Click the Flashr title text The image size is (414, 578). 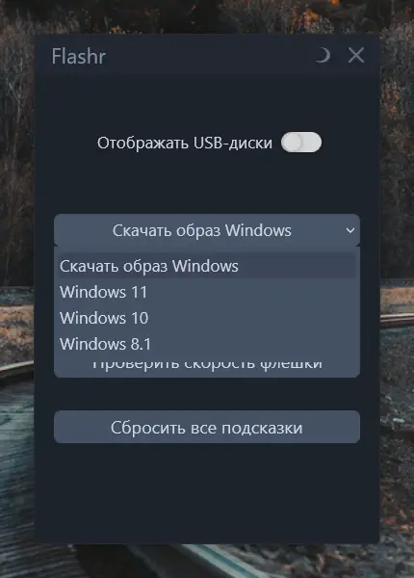tap(78, 57)
